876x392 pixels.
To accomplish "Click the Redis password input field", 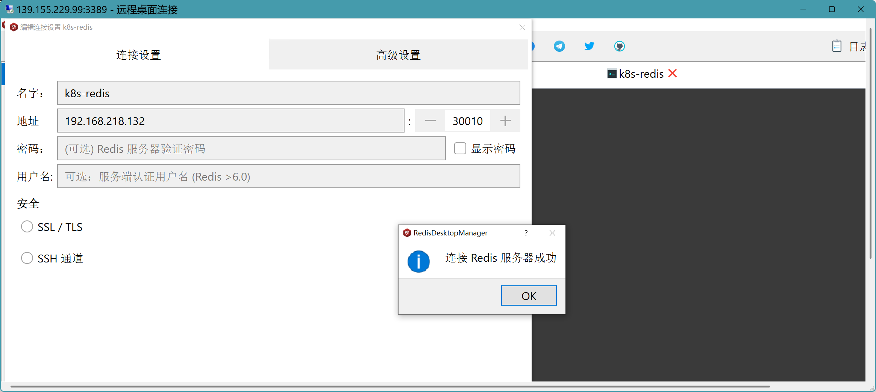I will click(x=251, y=149).
